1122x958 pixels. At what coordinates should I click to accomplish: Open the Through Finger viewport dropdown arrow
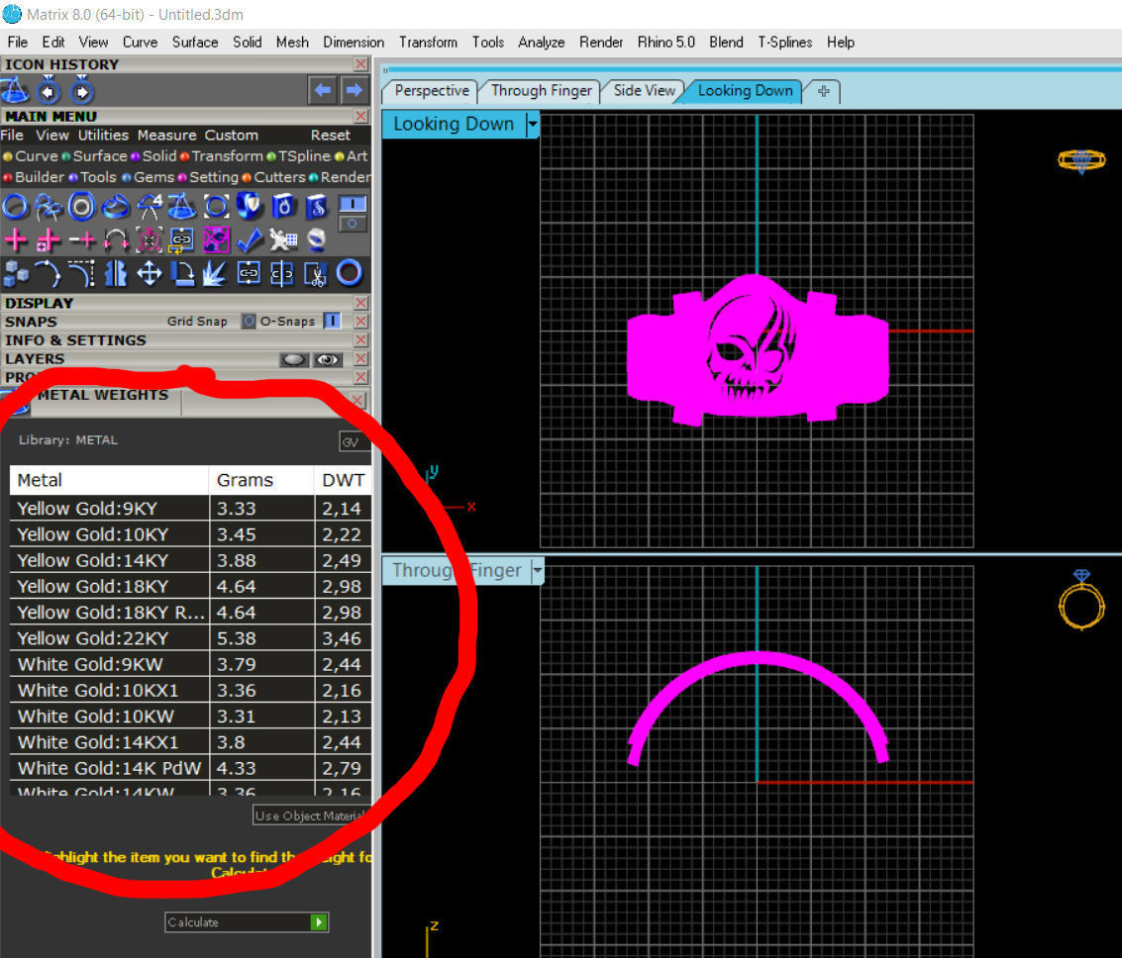[537, 570]
